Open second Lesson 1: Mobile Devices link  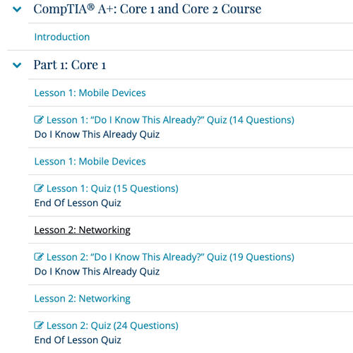(x=90, y=162)
